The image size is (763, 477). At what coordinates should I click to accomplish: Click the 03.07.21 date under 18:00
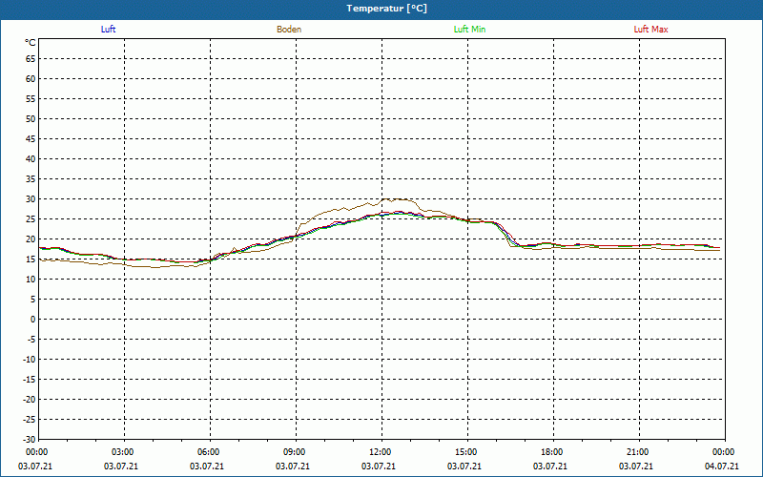click(x=550, y=467)
